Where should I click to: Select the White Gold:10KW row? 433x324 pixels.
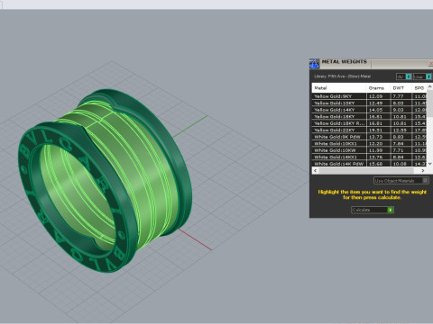[x=369, y=150]
